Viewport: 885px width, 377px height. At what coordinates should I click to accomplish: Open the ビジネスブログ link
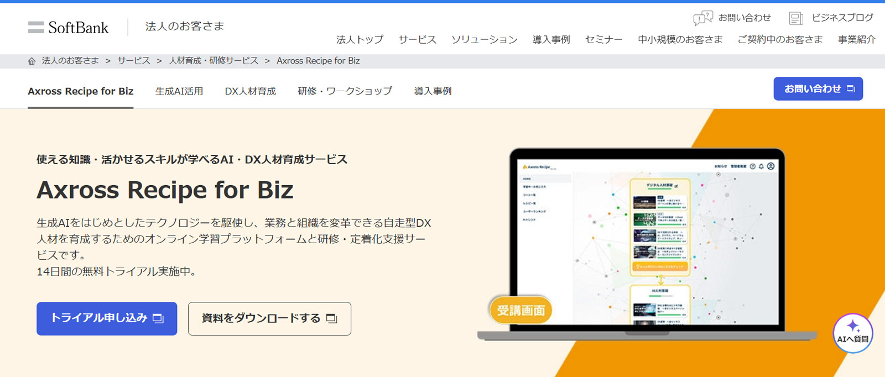[842, 18]
